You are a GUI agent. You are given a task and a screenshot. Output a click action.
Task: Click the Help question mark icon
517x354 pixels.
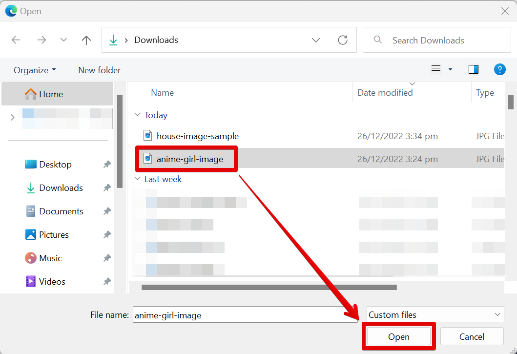tap(499, 69)
